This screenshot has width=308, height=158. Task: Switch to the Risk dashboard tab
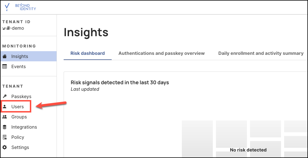point(88,53)
